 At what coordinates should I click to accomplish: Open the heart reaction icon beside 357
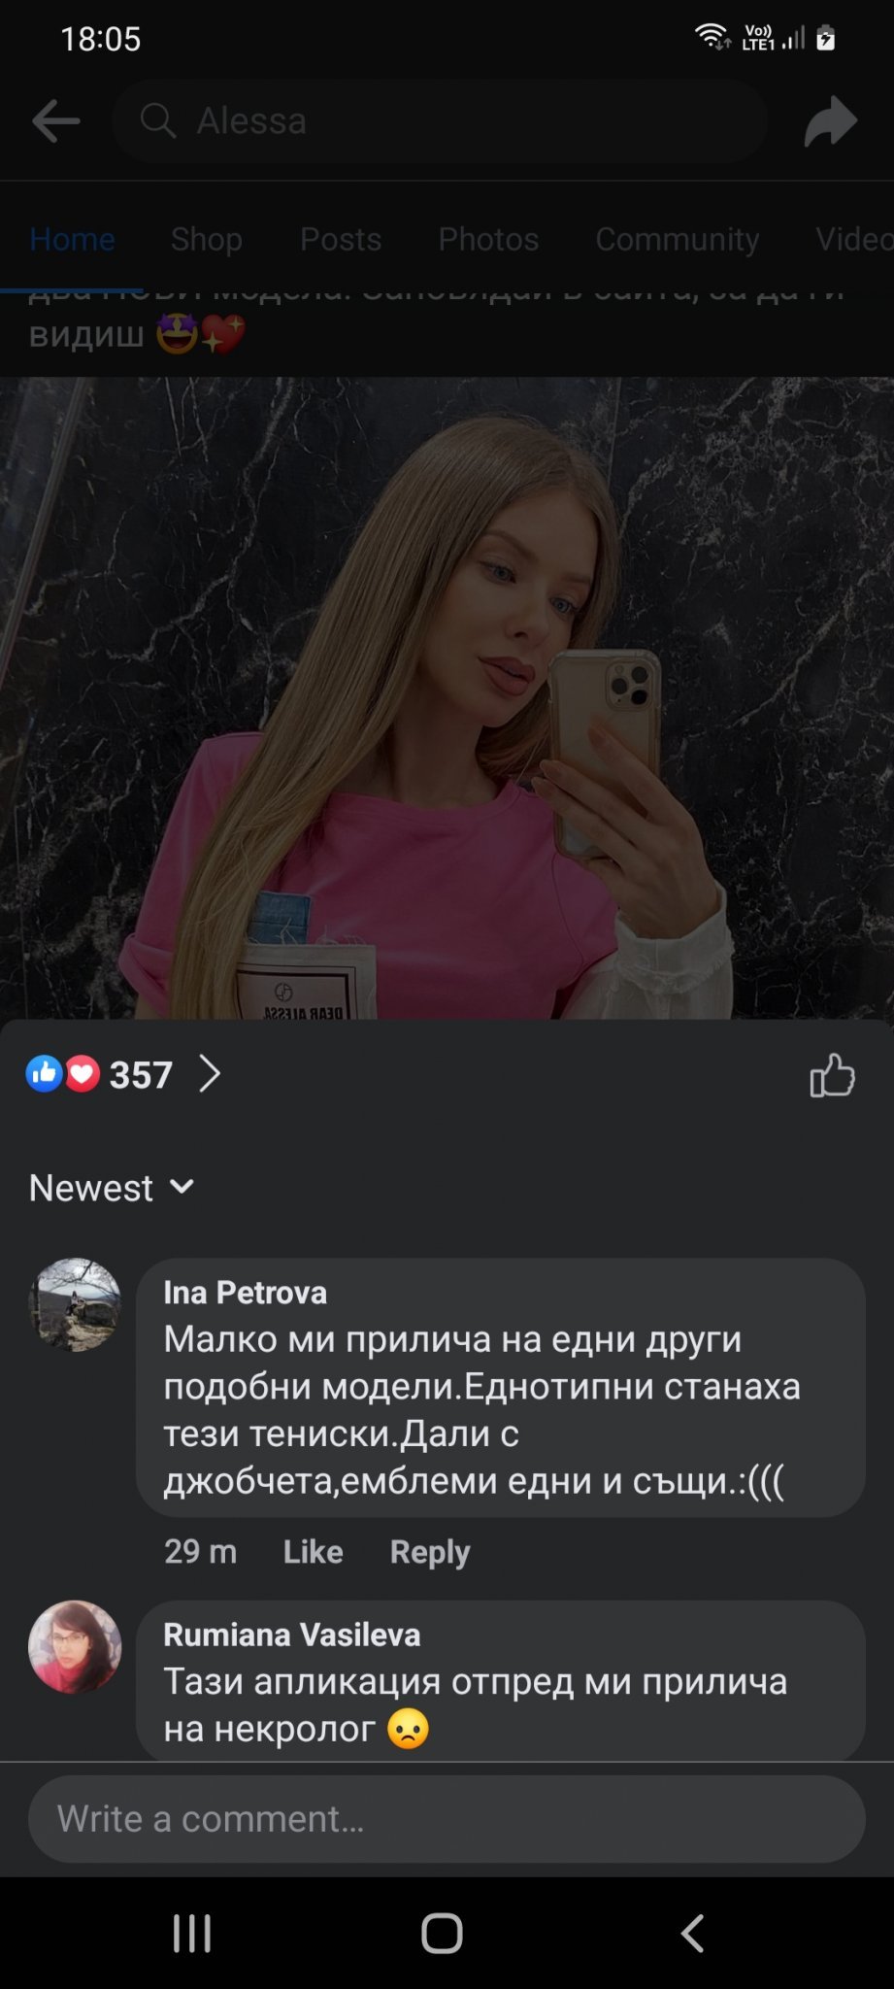[83, 1074]
